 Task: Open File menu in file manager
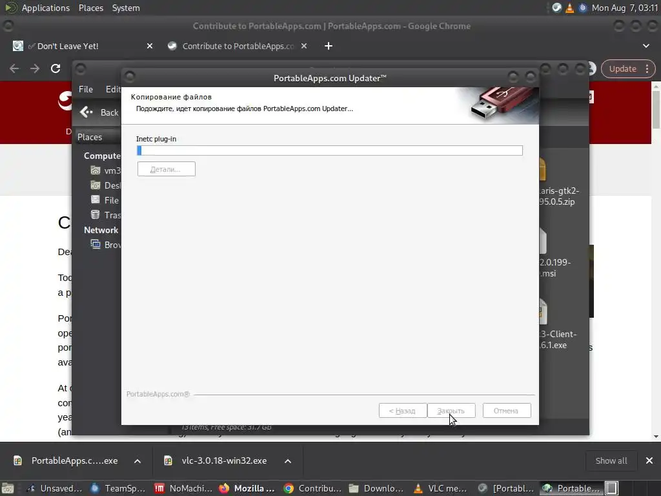86,89
